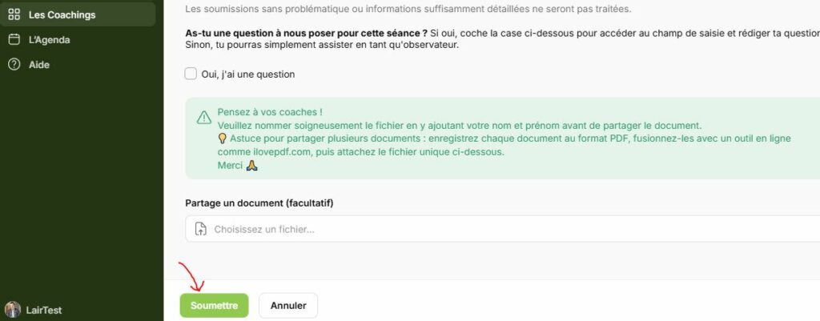Click the "Partage un document (facultatif)" label
The width and height of the screenshot is (820, 321).
pos(259,203)
